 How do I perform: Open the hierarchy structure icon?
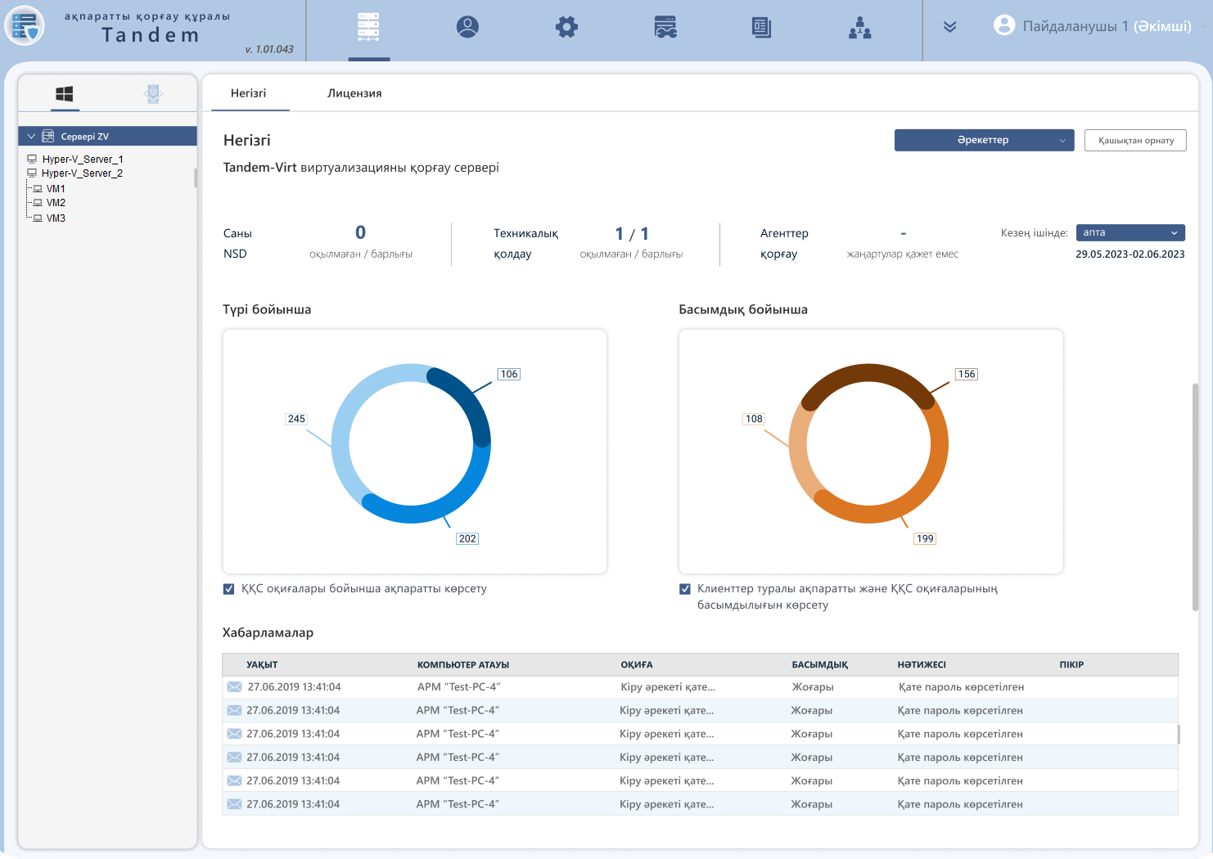tap(859, 29)
